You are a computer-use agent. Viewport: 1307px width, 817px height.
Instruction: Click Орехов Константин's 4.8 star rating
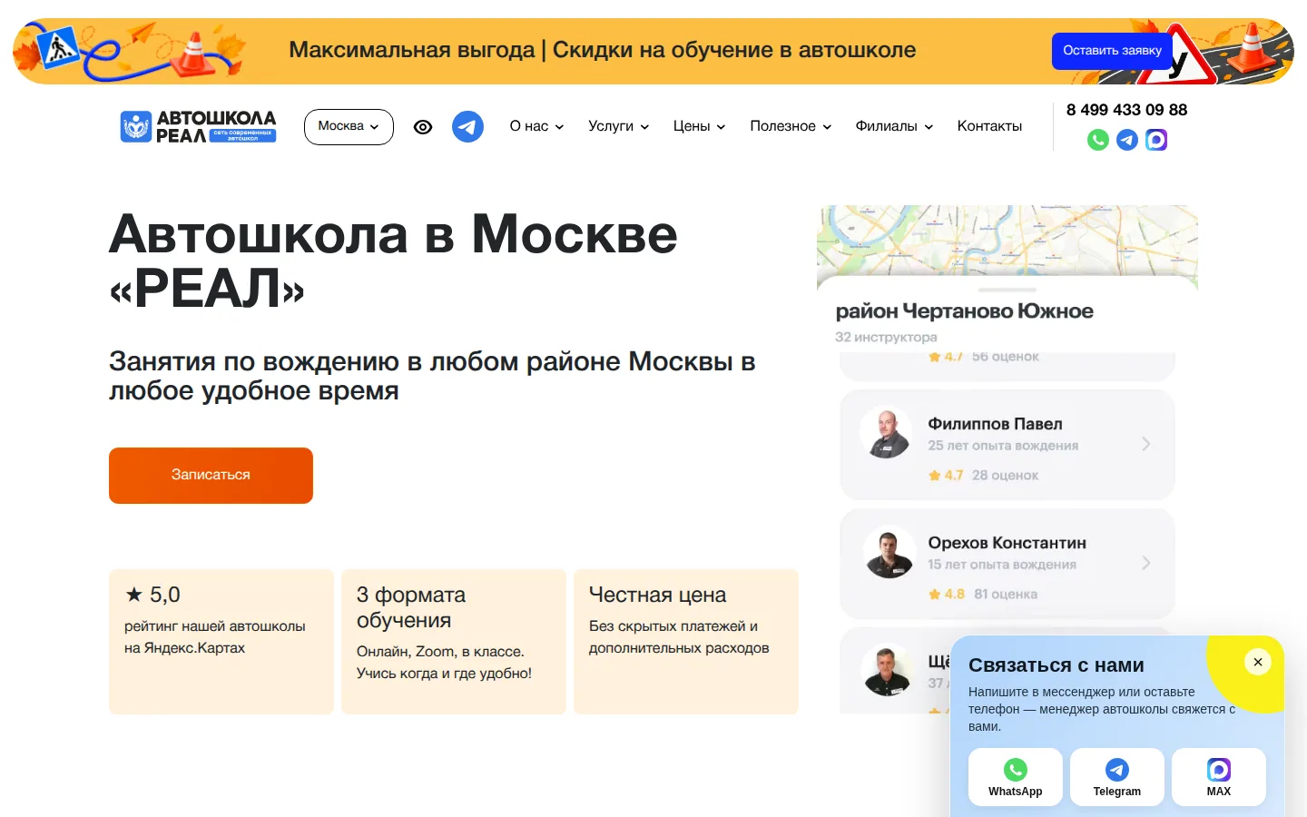(946, 594)
